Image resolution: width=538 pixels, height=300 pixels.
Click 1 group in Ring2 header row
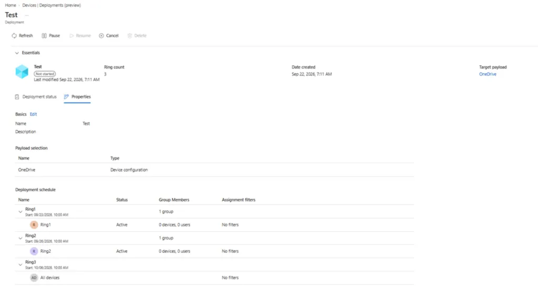[x=166, y=238]
